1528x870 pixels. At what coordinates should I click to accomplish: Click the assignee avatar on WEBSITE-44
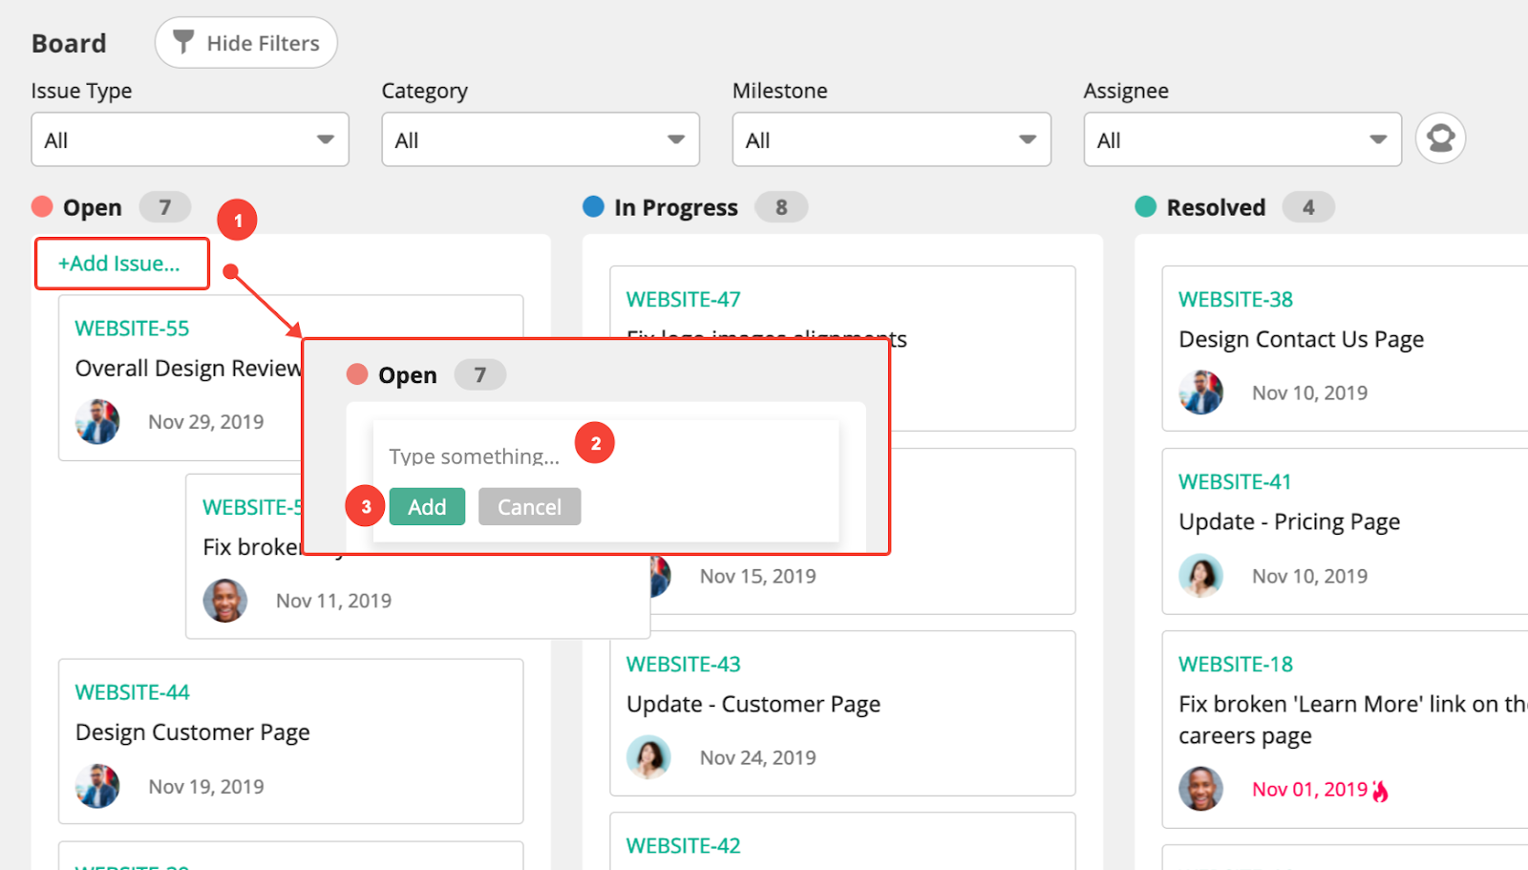98,785
